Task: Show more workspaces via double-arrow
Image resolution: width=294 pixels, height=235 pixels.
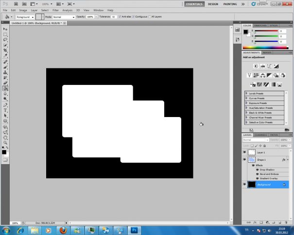Action: click(x=243, y=4)
